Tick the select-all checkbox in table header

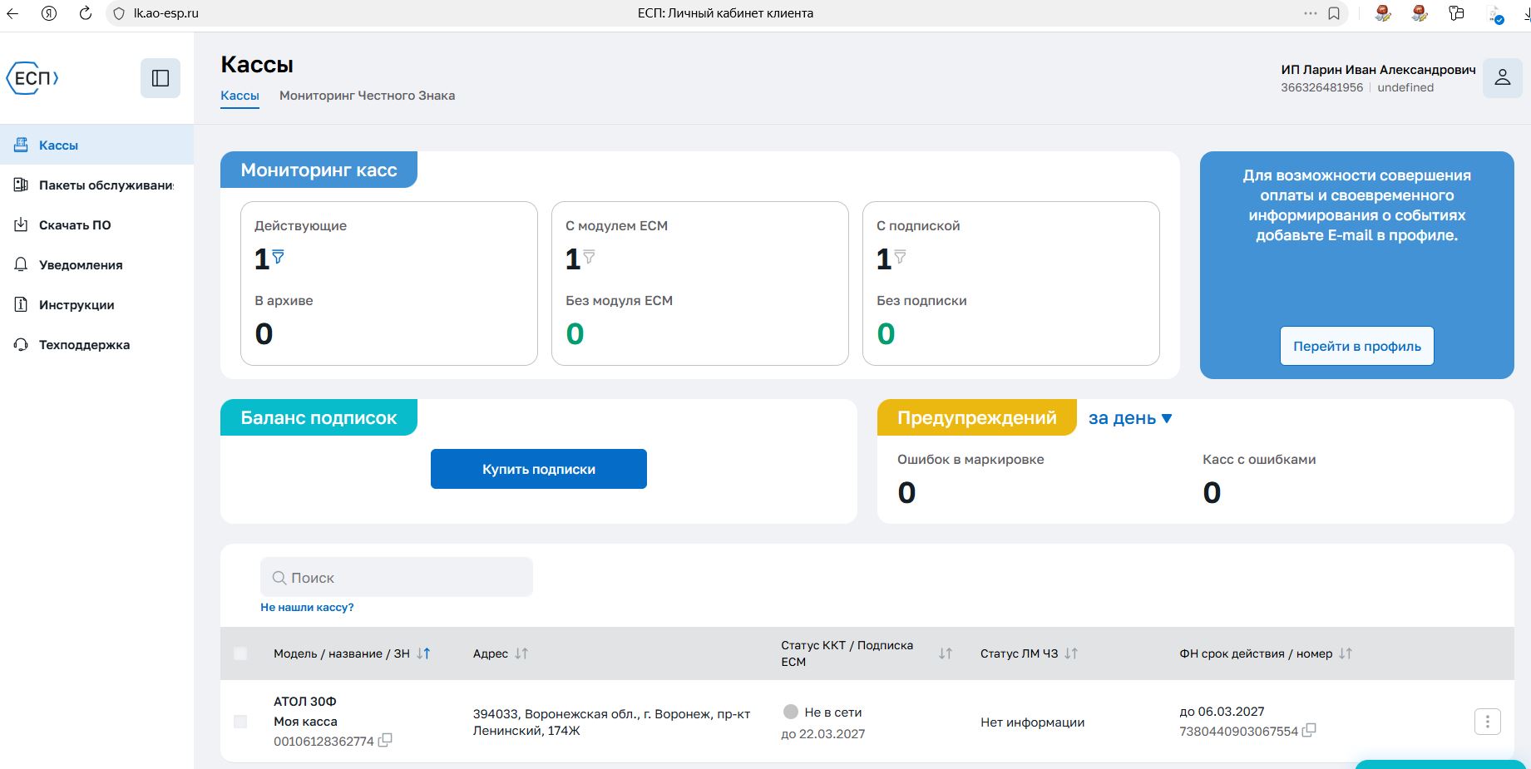pos(240,653)
